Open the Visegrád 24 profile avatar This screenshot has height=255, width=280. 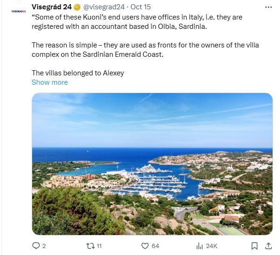[x=19, y=10]
